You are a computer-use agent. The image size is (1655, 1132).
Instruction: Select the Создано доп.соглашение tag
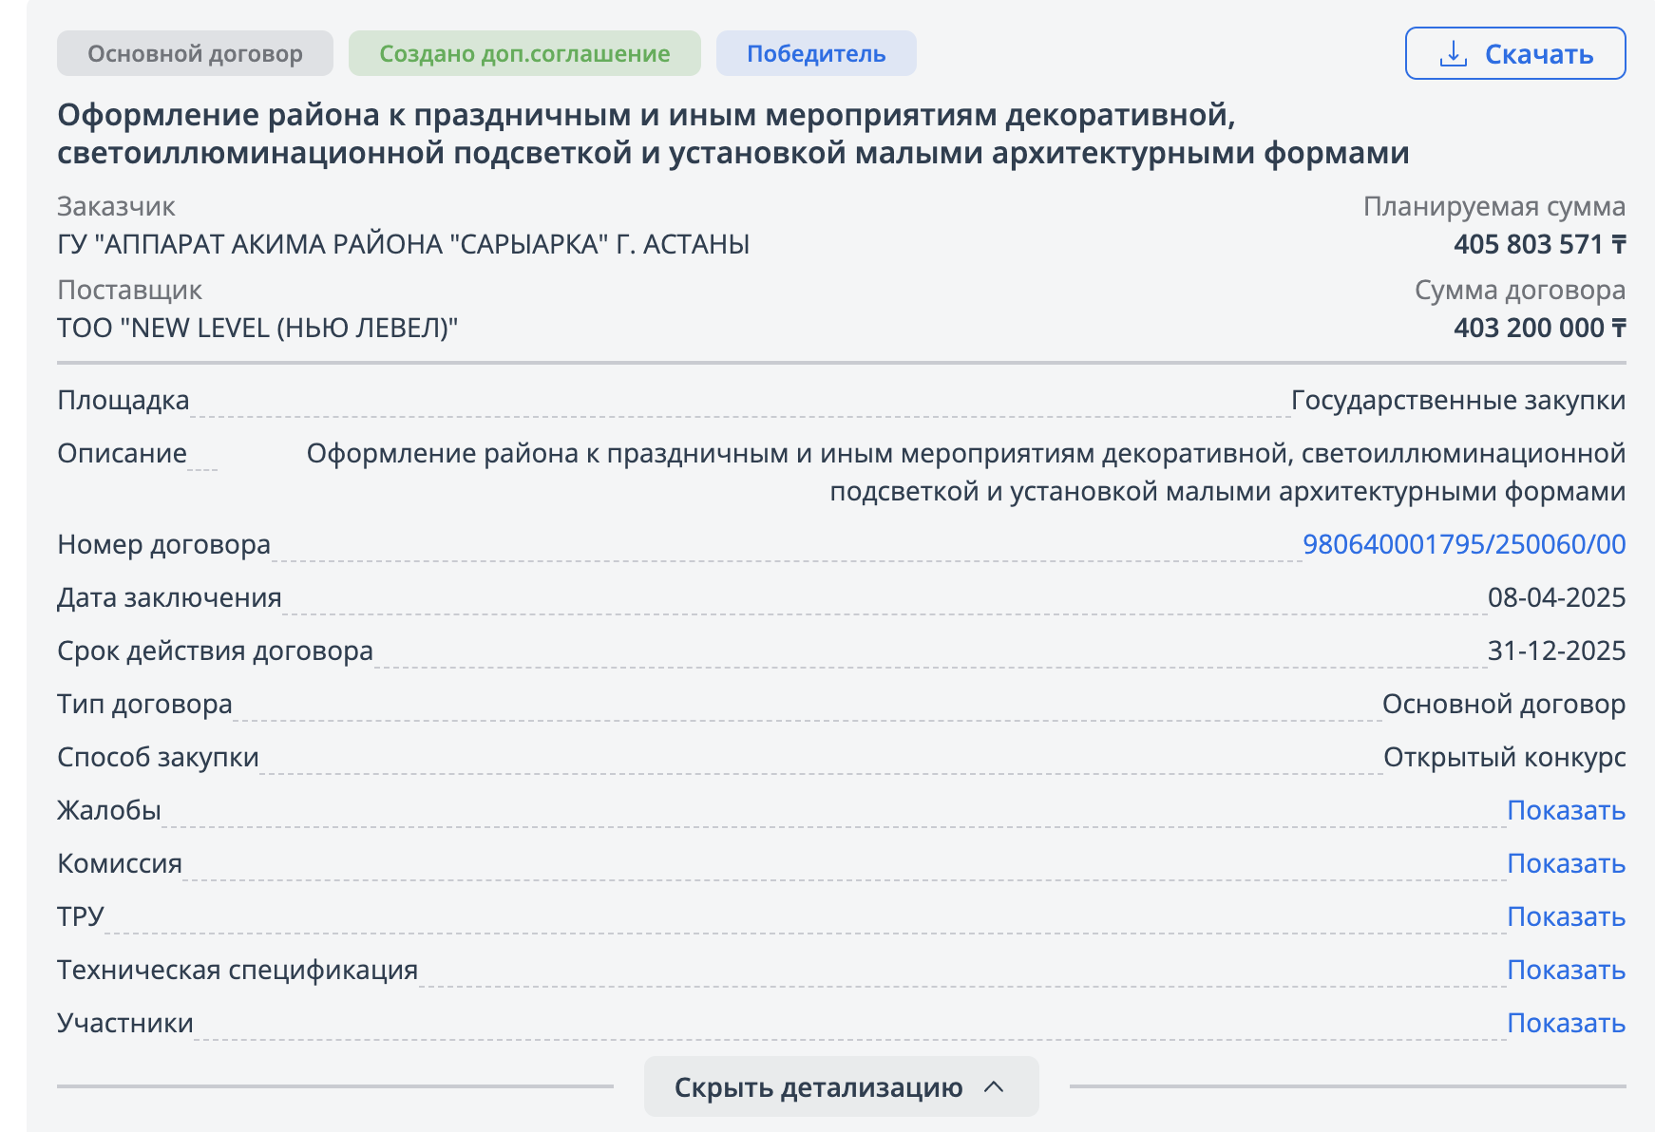[x=524, y=53]
